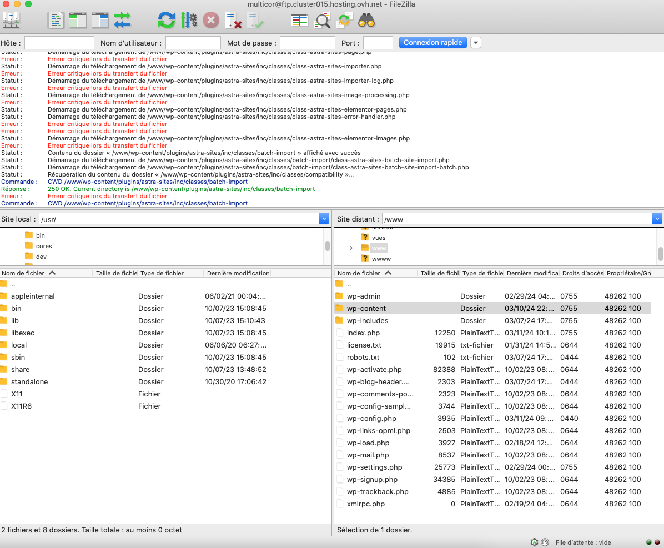Click inside the Hôte input field

click(x=59, y=43)
